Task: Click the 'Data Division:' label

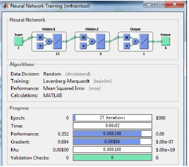Action: coord(25,74)
